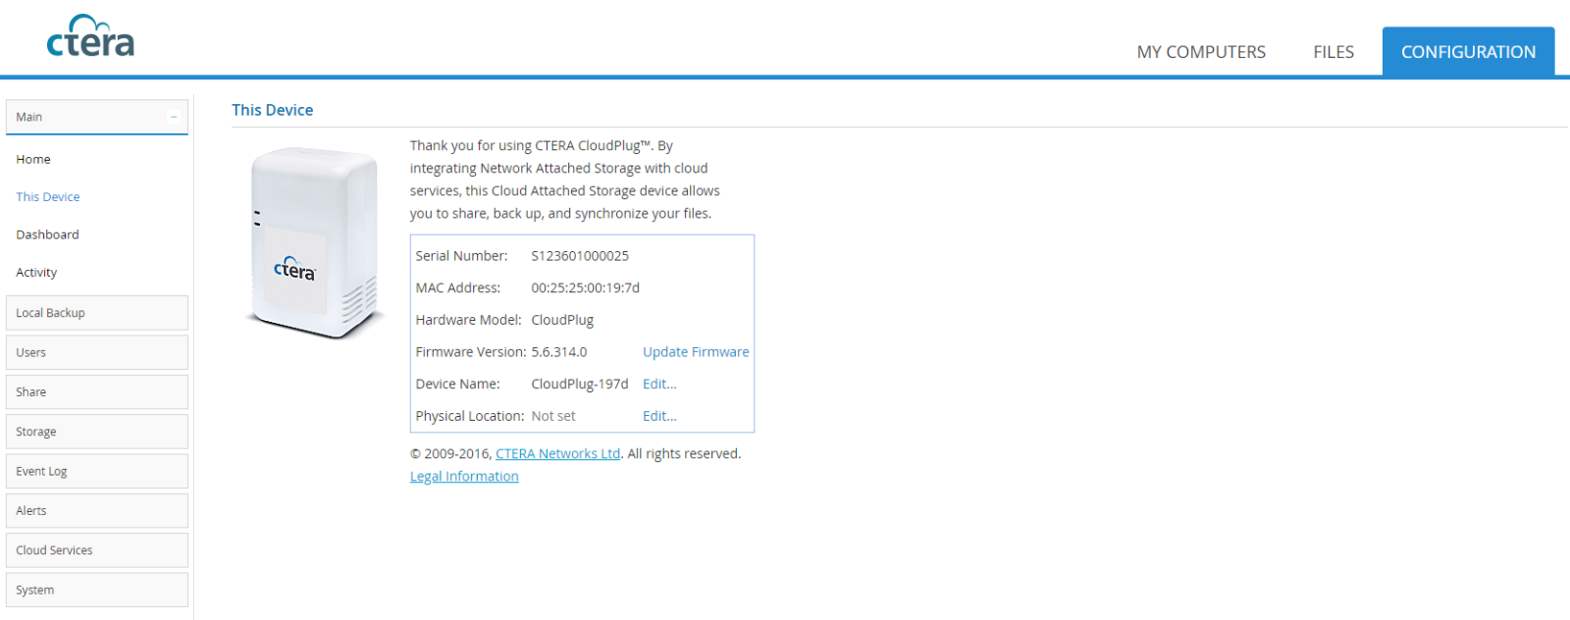Expand the System section

[x=97, y=590]
